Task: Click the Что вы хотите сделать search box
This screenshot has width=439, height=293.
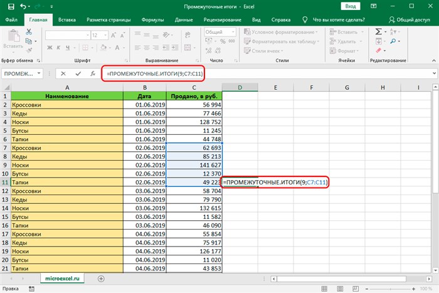Action: pos(338,19)
